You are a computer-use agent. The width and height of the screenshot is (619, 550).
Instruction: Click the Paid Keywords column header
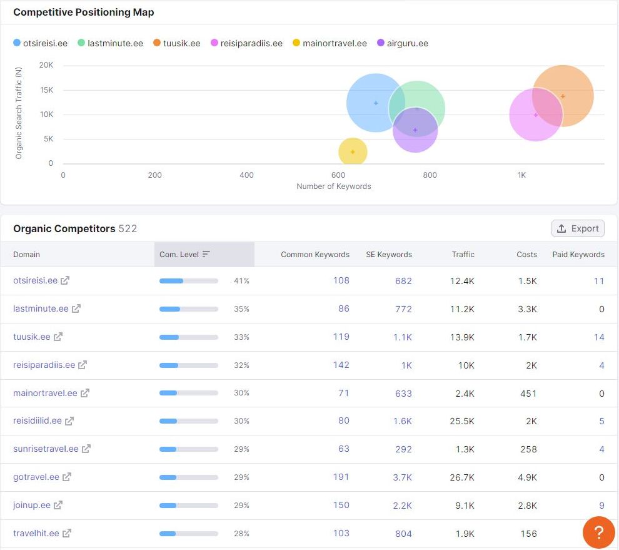(x=578, y=255)
